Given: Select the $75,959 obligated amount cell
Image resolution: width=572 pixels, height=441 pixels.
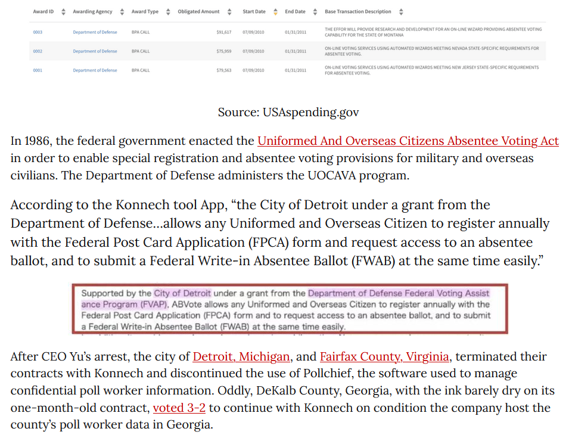Looking at the screenshot, I should [224, 51].
